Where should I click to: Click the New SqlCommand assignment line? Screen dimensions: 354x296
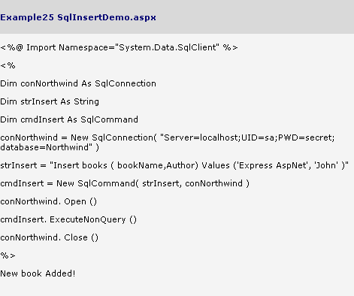125,183
